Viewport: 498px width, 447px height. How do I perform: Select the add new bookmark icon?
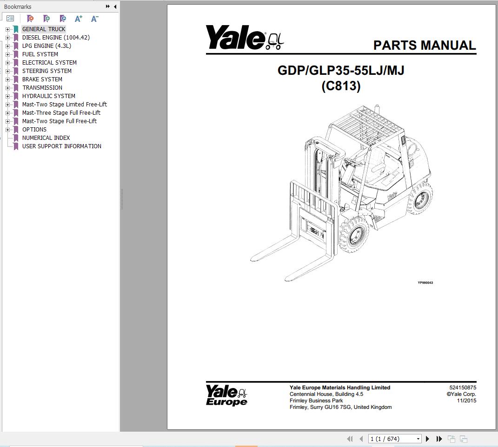coord(46,19)
